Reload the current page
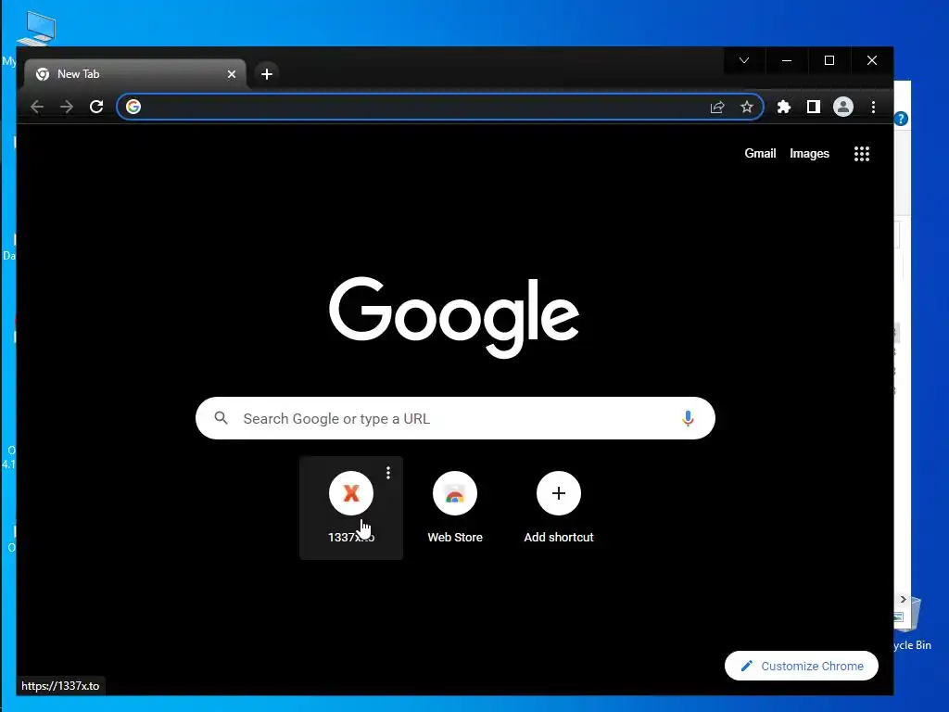 click(96, 108)
